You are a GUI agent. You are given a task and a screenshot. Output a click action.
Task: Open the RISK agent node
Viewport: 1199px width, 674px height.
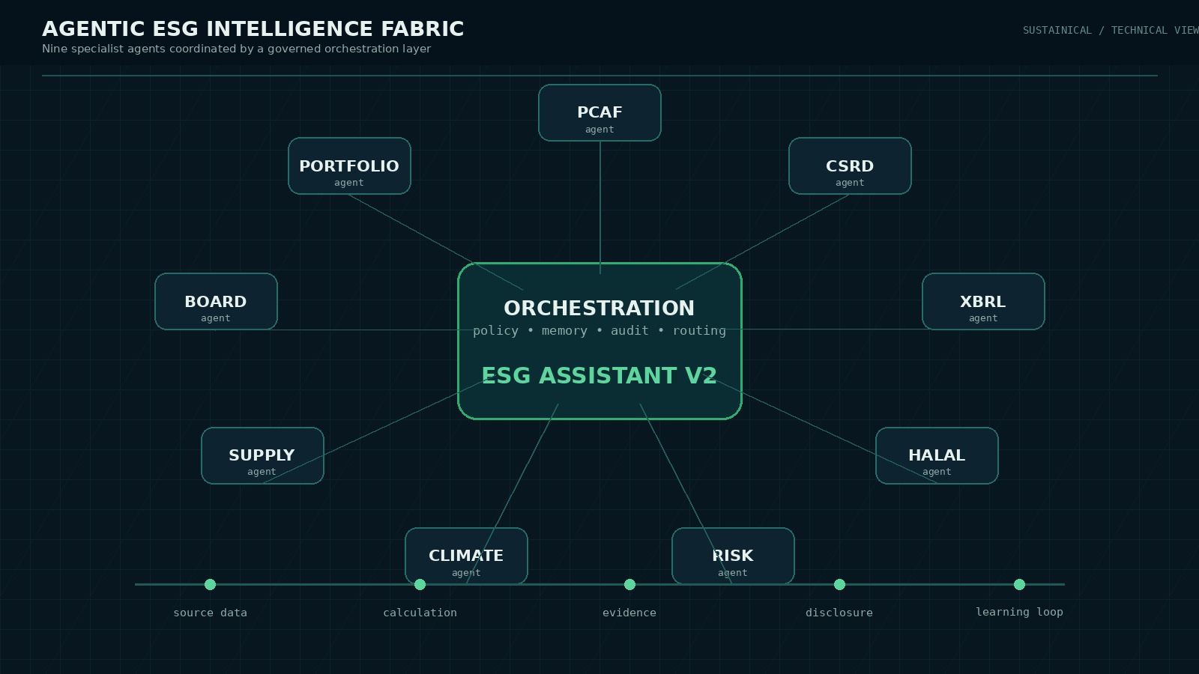[733, 556]
